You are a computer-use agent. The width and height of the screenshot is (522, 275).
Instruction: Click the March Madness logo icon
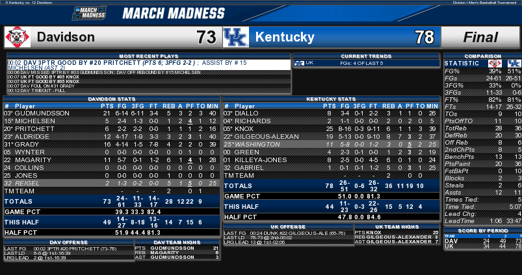89,13
